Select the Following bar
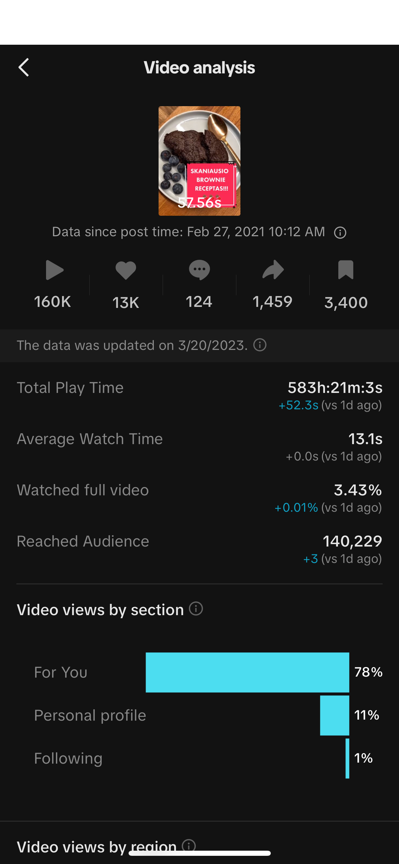This screenshot has width=399, height=864. point(347,758)
